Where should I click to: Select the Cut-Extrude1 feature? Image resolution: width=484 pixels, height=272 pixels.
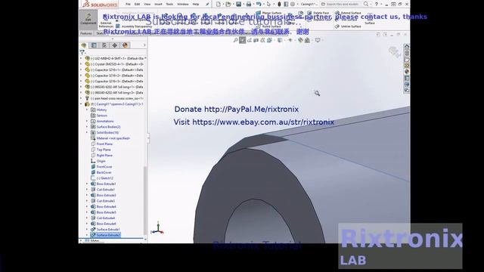pyautogui.click(x=106, y=190)
